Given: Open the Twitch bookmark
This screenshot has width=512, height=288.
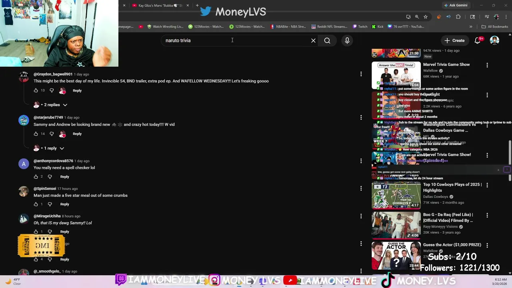Looking at the screenshot, I should pyautogui.click(x=360, y=26).
